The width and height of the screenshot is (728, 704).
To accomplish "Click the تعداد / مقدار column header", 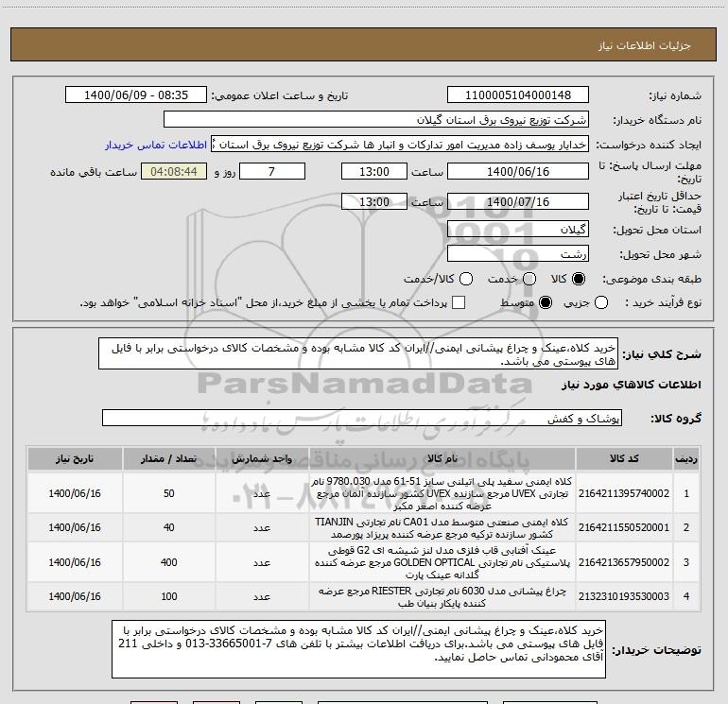I will pyautogui.click(x=169, y=458).
